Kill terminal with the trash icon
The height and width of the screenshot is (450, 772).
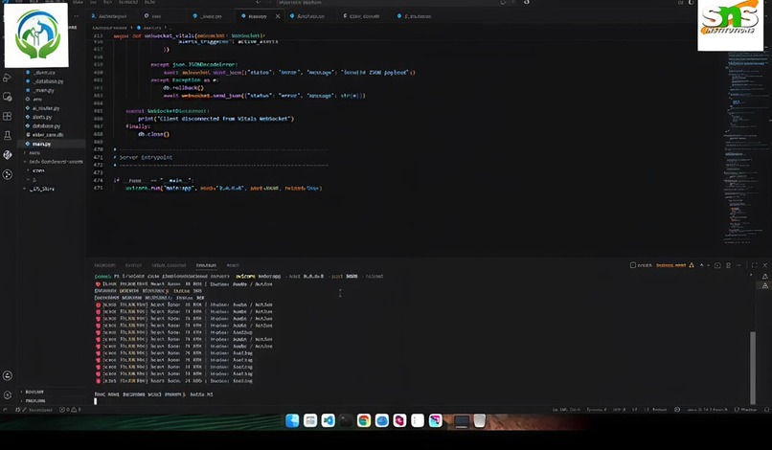(728, 265)
